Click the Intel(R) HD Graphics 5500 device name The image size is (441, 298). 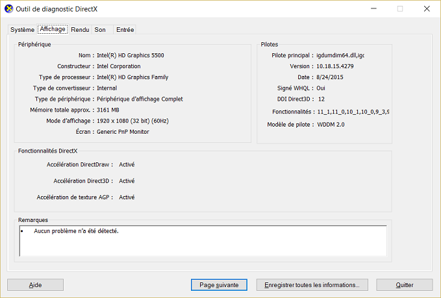click(x=130, y=55)
